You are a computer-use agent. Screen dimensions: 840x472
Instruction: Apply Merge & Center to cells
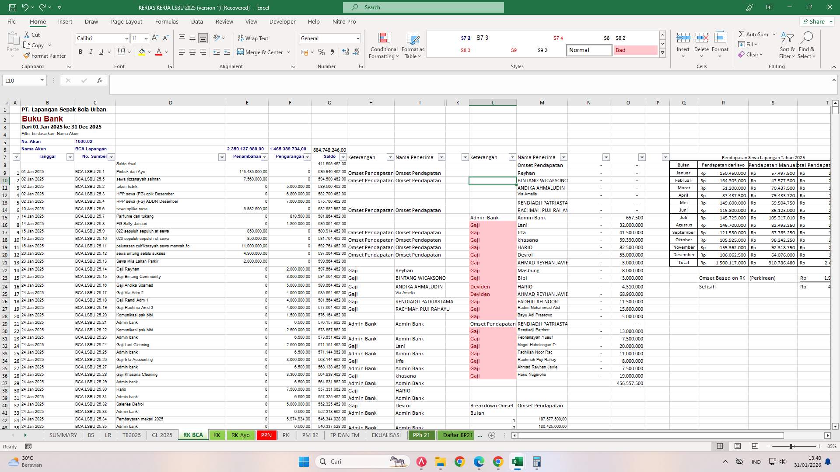(261, 52)
